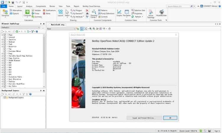Toggle the Lateral checkbox
222x133 pixels.
(5, 37)
